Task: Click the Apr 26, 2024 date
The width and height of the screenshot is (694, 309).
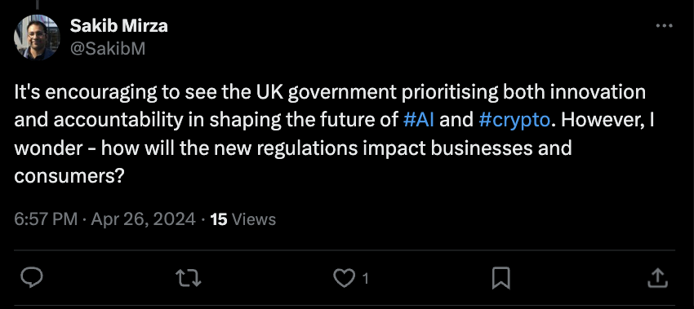Action: coord(143,219)
